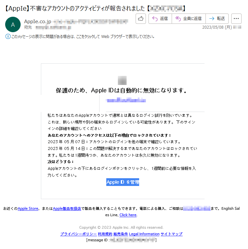Click the sender avatar circle A
Screen dimensions: 248x249
click(13, 24)
